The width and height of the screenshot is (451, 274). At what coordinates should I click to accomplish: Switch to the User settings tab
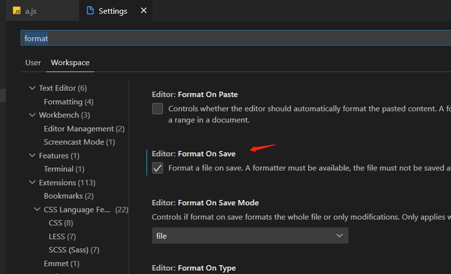33,63
